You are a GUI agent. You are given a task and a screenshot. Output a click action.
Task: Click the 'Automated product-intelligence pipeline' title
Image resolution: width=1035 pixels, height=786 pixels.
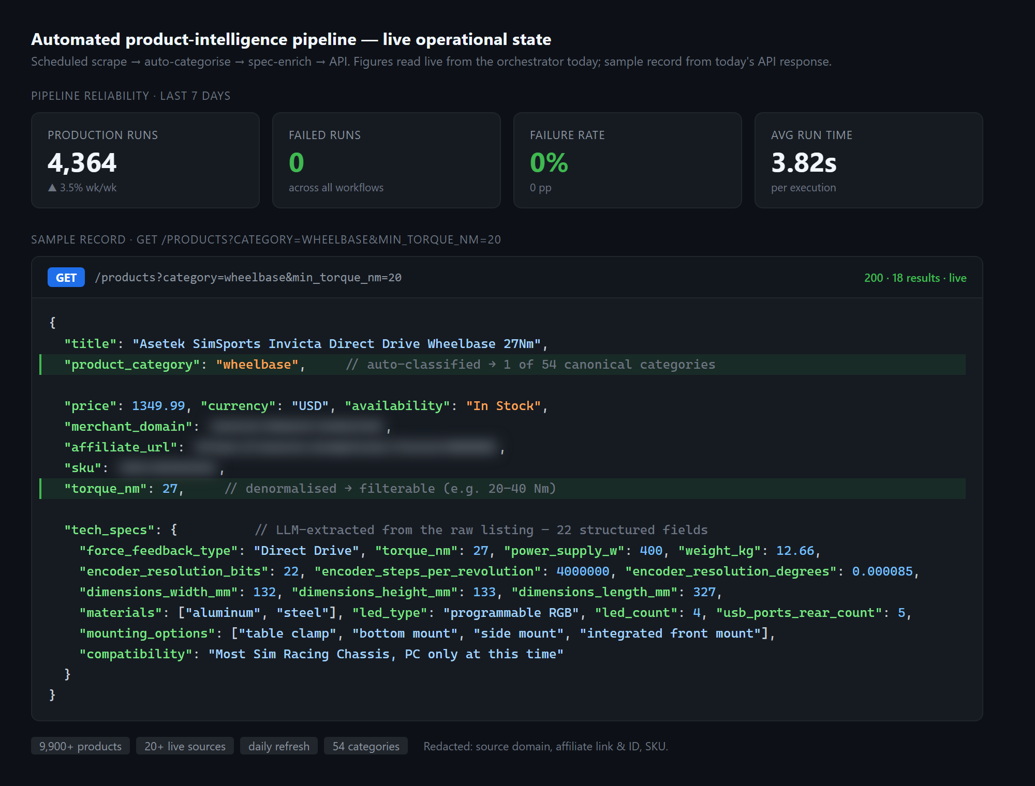click(x=291, y=39)
